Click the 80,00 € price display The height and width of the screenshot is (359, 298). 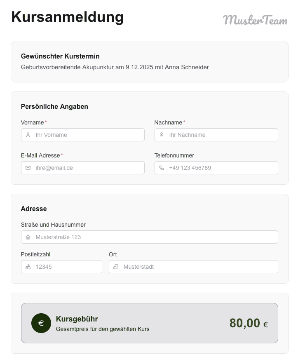[x=248, y=323]
